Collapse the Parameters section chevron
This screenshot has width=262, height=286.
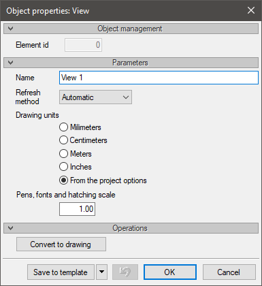(x=10, y=63)
